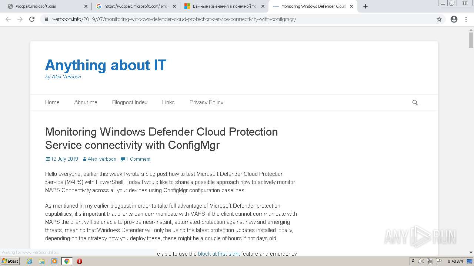Click the address bar URL
The image size is (474, 266).
click(x=174, y=19)
